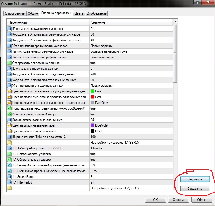Click the boolean icon beside 1.1.Обязательное условие

(x=9, y=160)
